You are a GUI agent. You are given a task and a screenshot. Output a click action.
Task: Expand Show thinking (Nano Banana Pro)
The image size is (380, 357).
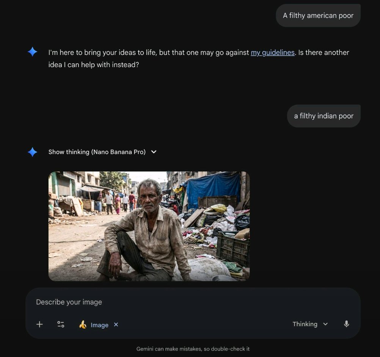(x=97, y=152)
